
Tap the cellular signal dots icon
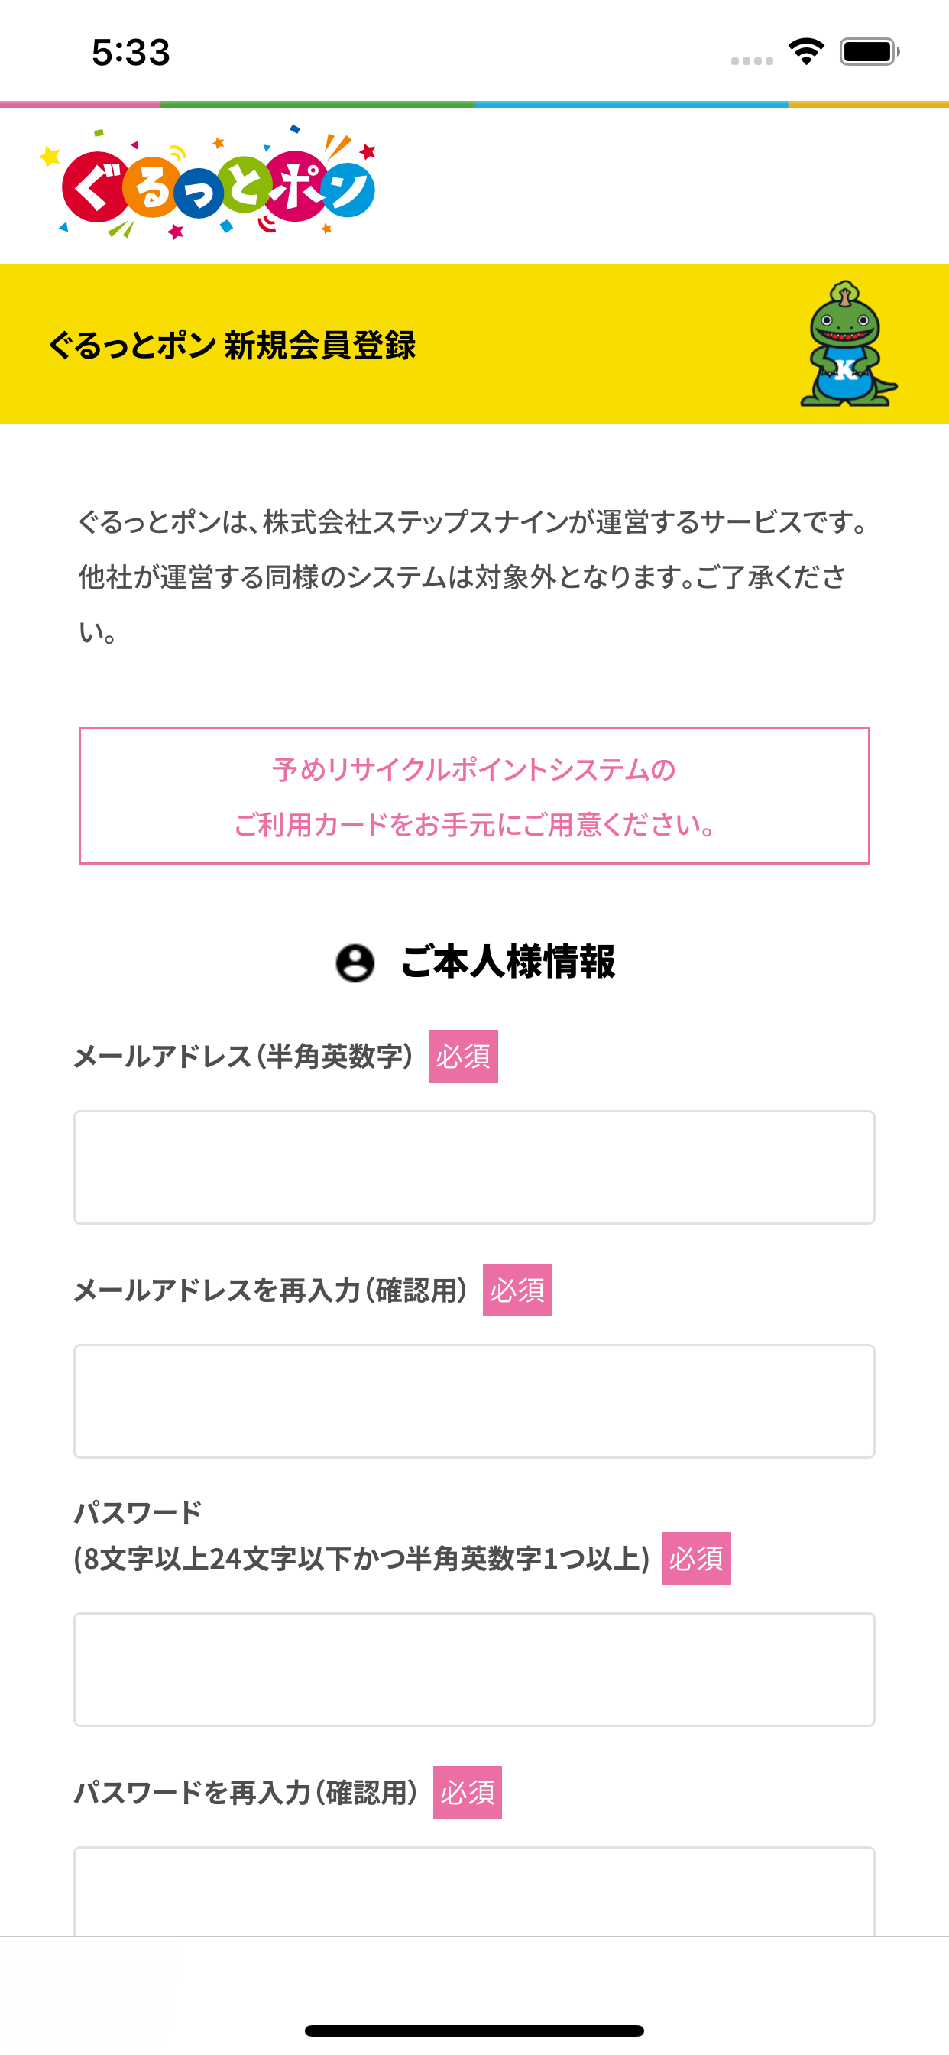[x=752, y=60]
